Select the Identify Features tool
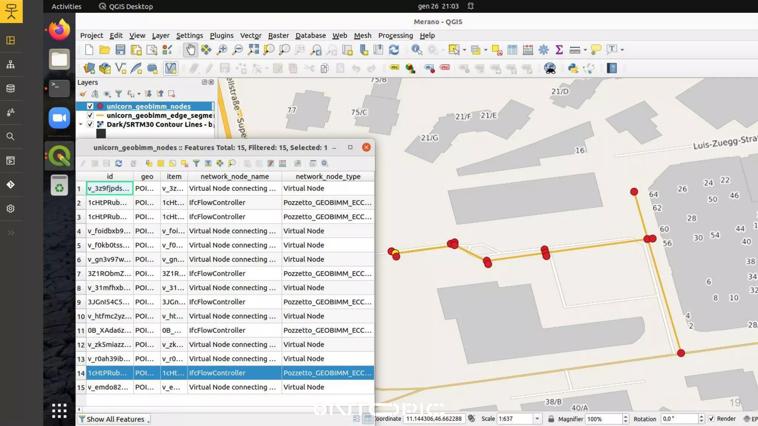 (x=417, y=50)
